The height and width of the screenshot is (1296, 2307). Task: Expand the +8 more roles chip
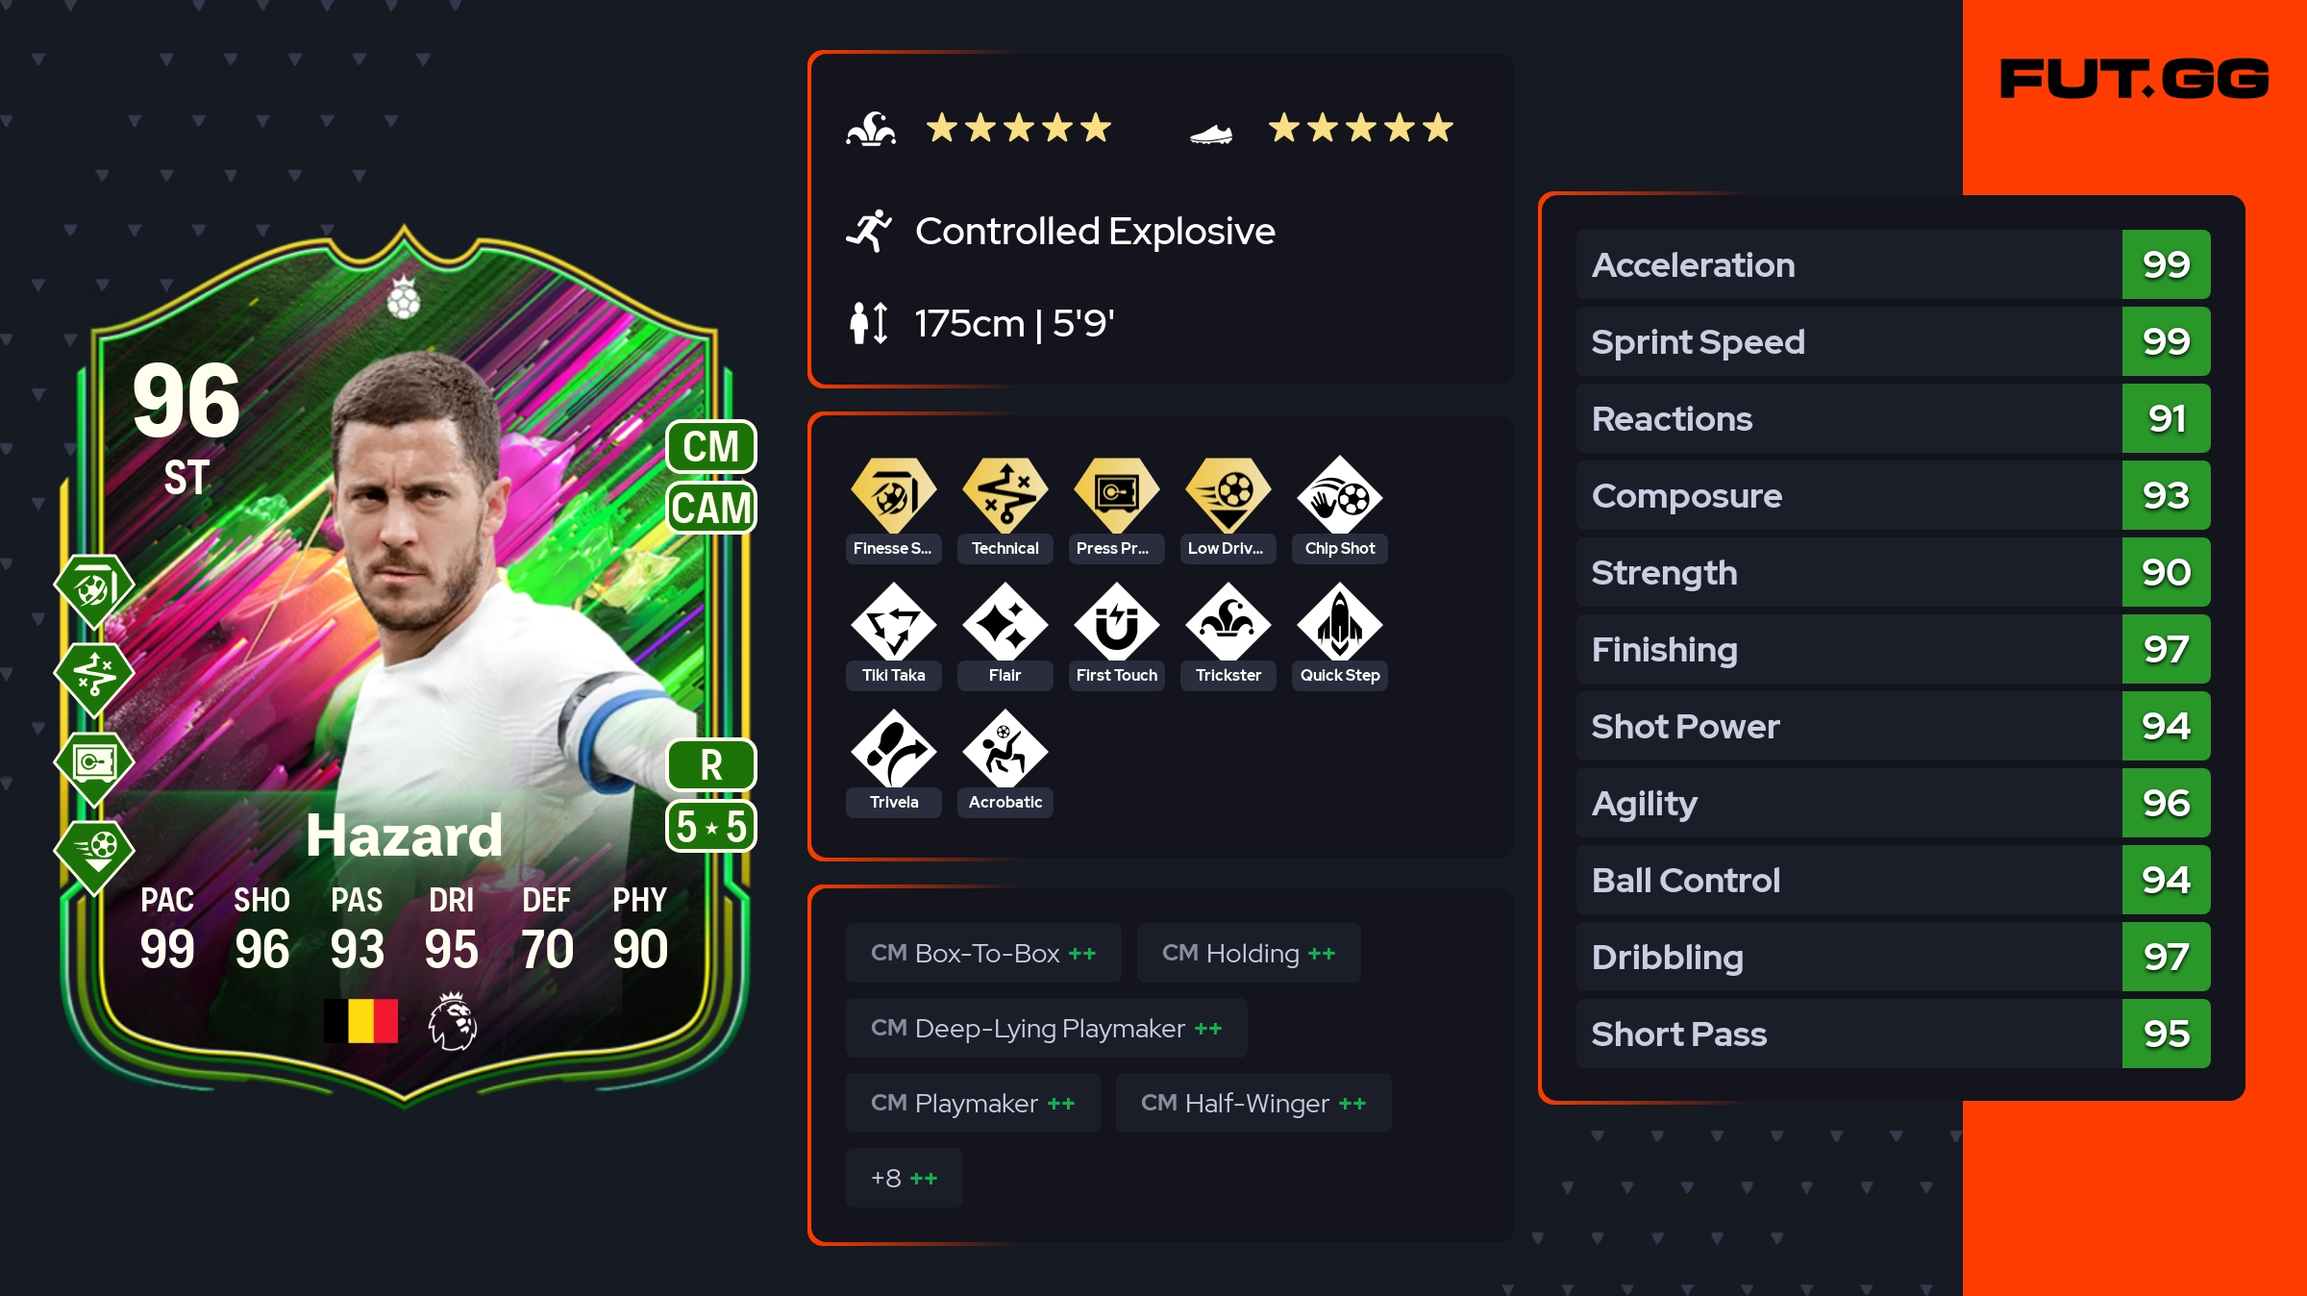pos(904,1178)
